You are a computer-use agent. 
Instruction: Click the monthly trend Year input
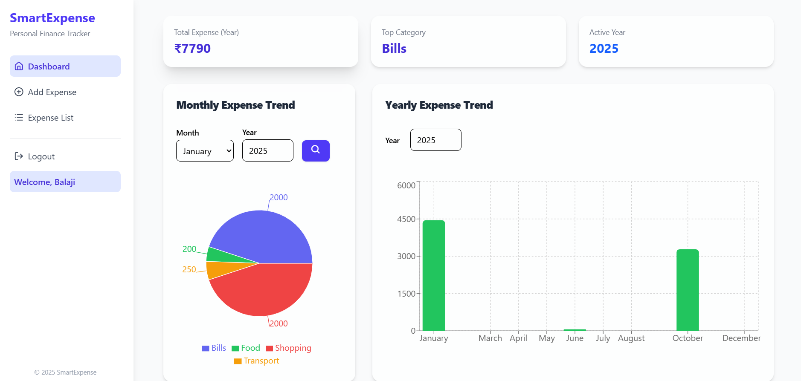[x=268, y=150]
